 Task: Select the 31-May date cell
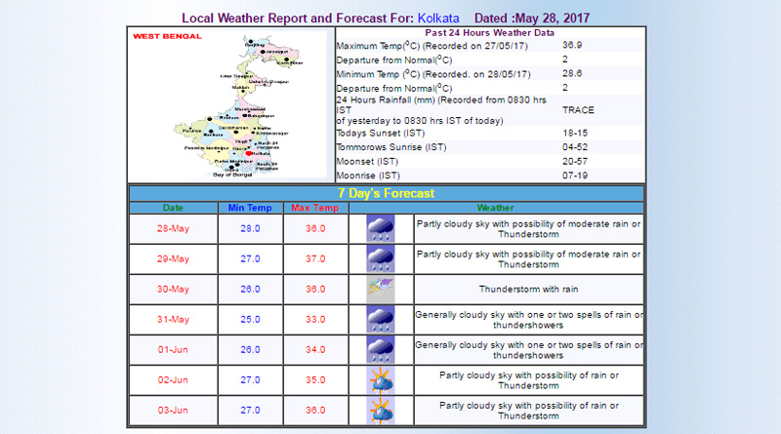tap(173, 320)
